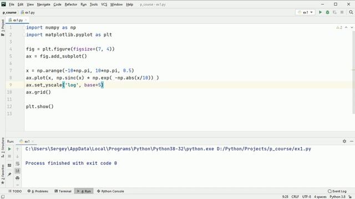Click the python.exe path link in console

(120, 149)
